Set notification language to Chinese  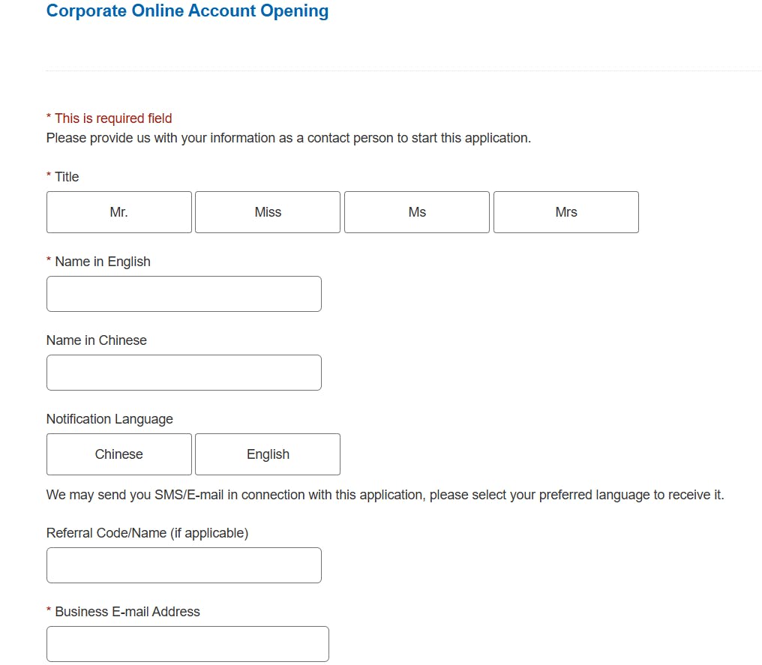point(119,454)
